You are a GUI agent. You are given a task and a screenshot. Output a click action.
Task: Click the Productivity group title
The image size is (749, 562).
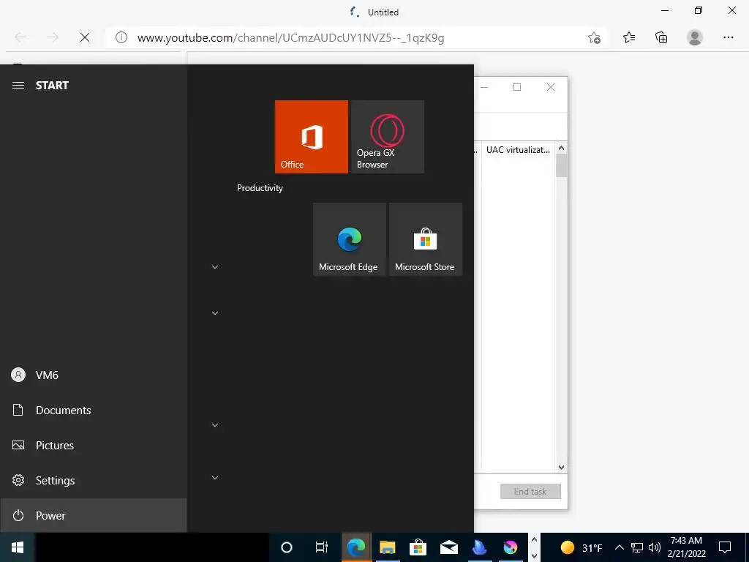click(260, 188)
